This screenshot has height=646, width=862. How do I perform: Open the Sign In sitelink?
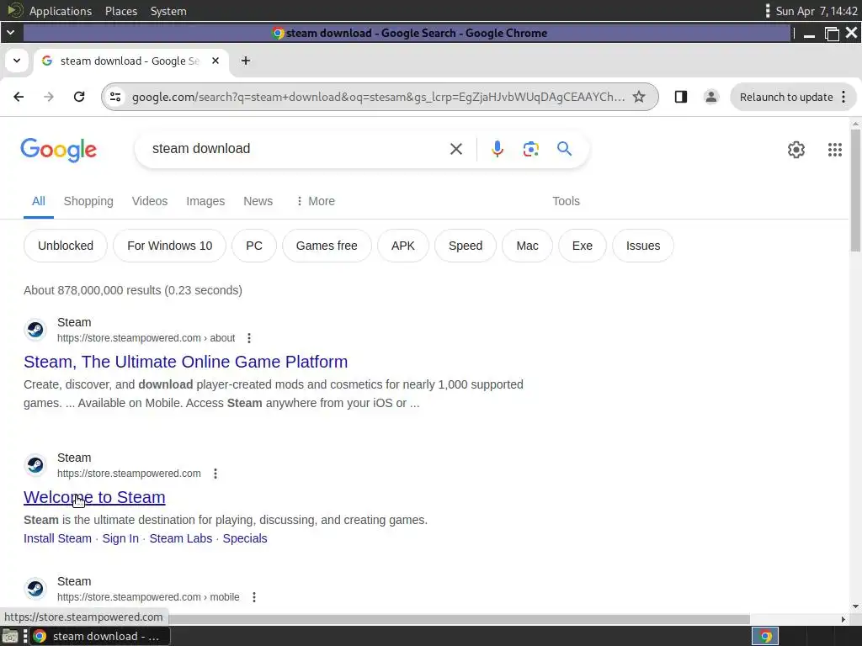pyautogui.click(x=120, y=538)
